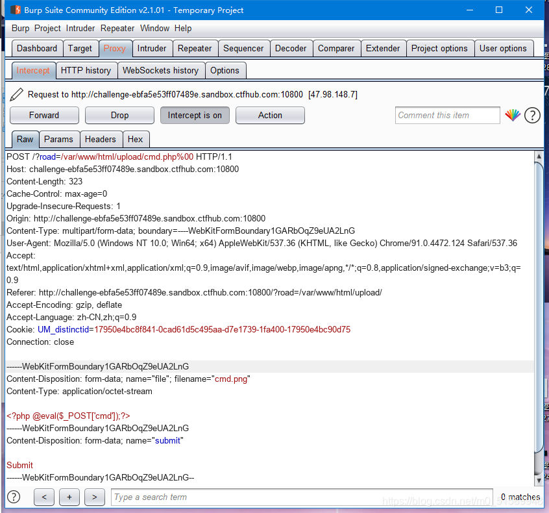Viewport: 549px width, 513px height.
Task: Open the User options tab
Action: click(503, 48)
